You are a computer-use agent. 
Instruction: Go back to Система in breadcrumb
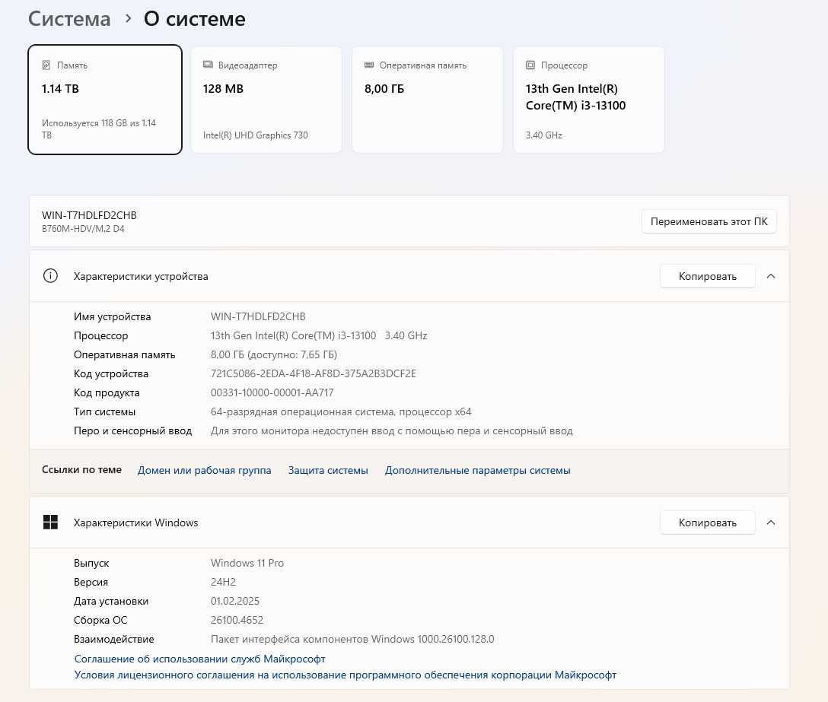(x=69, y=19)
